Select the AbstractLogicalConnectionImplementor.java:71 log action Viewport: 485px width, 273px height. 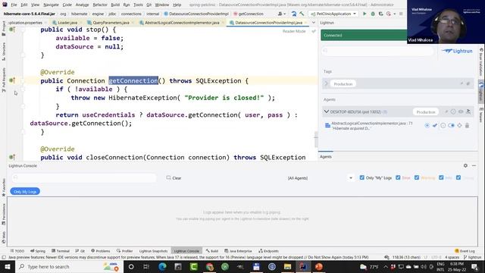(372, 125)
